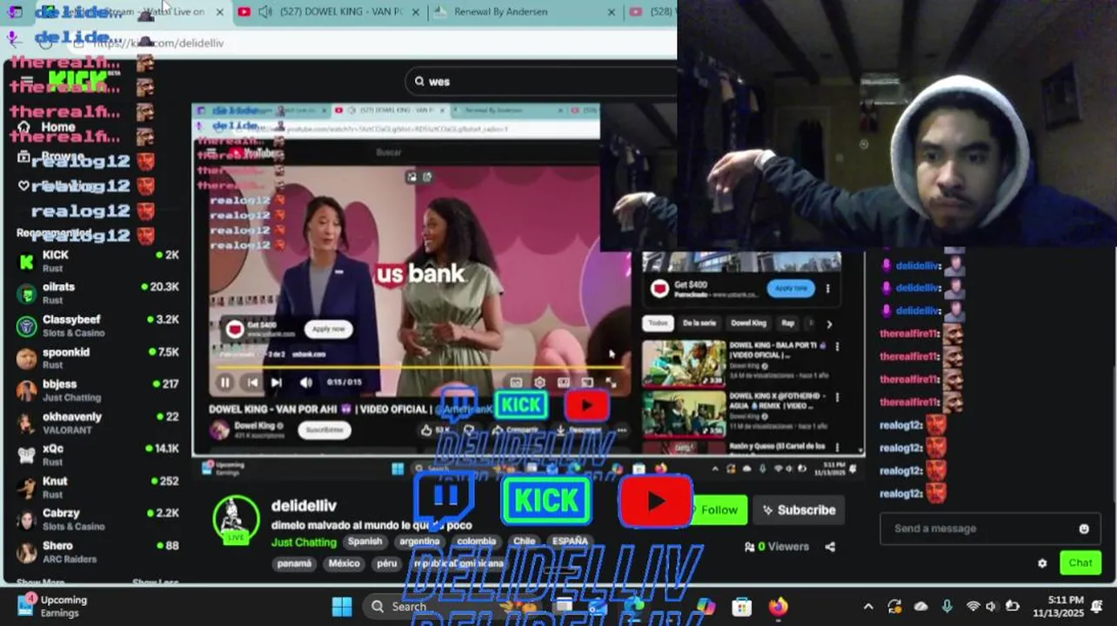1117x626 pixels.
Task: Skip to next video in YouTube player
Action: click(276, 383)
